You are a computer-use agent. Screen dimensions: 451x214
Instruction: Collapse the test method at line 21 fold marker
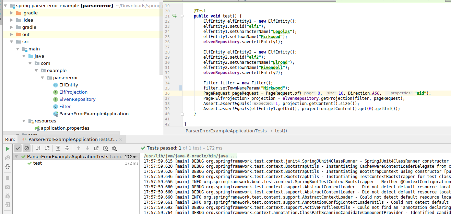click(182, 16)
